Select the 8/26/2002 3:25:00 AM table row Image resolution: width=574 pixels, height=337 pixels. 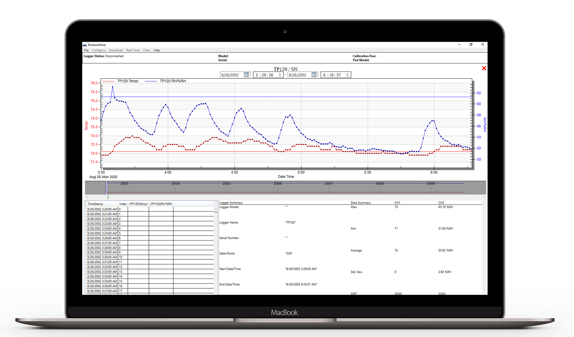point(102,233)
